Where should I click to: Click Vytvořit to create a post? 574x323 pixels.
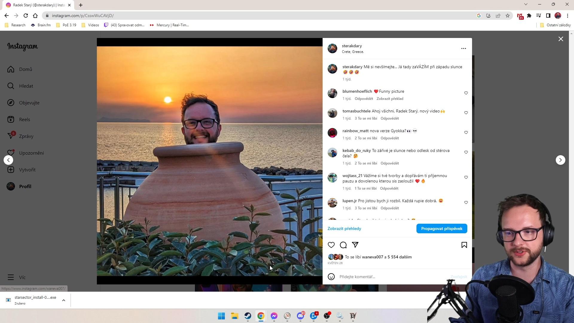[22, 170]
